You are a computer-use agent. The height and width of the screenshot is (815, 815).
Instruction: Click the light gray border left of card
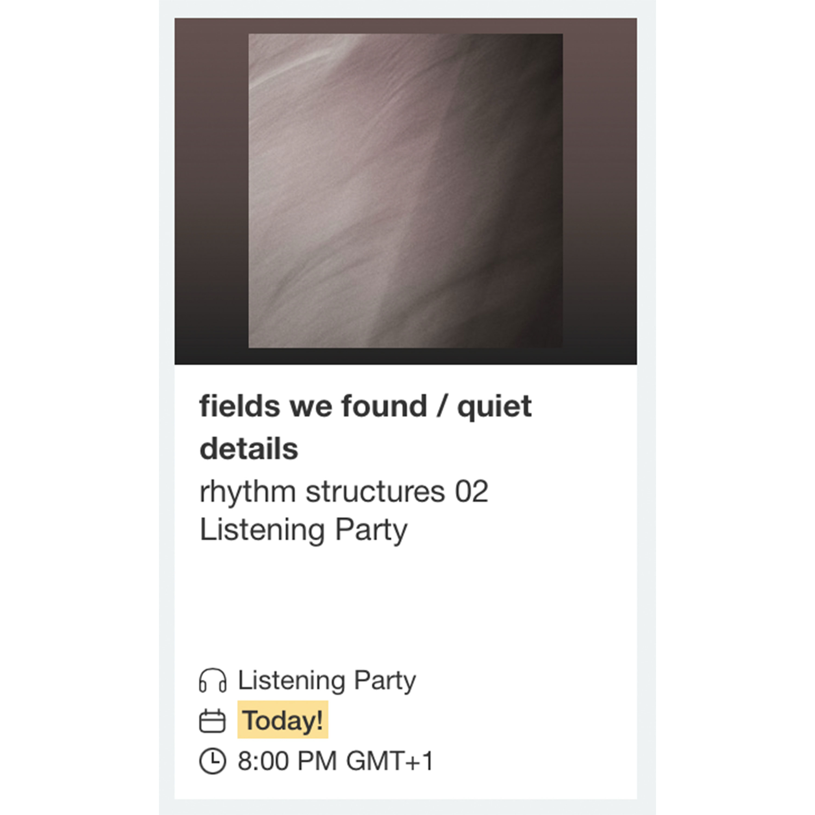(x=167, y=422)
